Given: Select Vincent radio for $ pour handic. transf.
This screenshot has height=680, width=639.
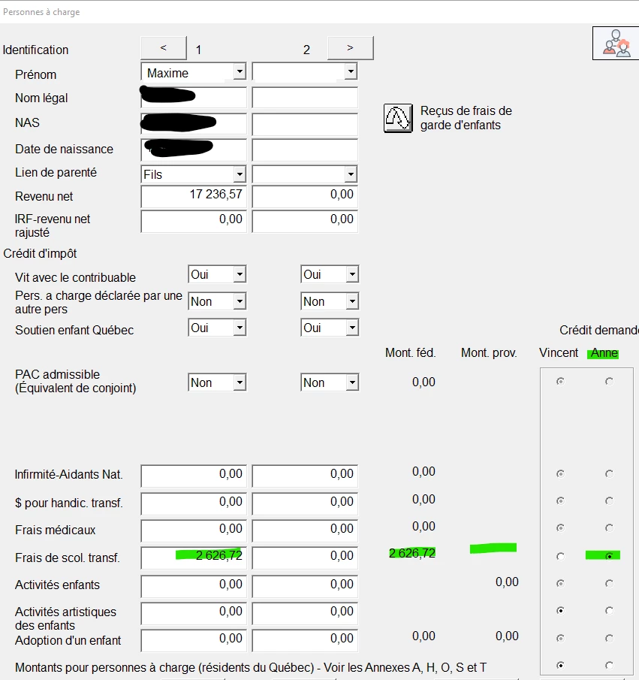Looking at the screenshot, I should (x=561, y=501).
